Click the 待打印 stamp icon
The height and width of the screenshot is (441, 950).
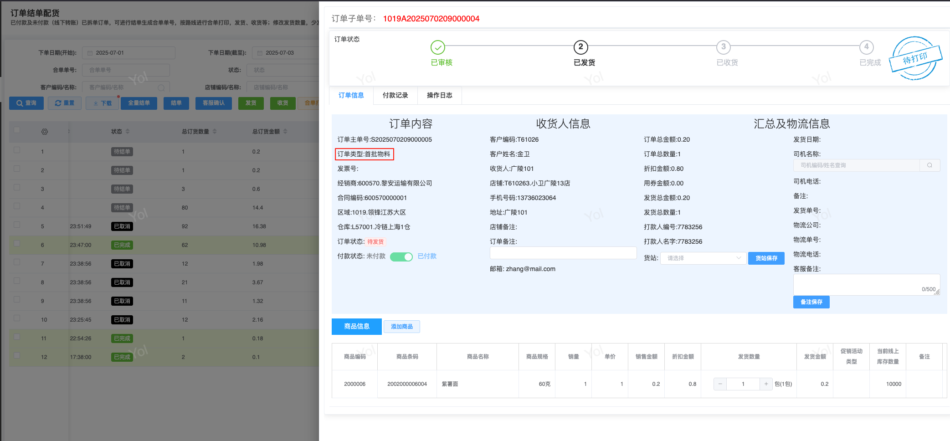tap(916, 58)
